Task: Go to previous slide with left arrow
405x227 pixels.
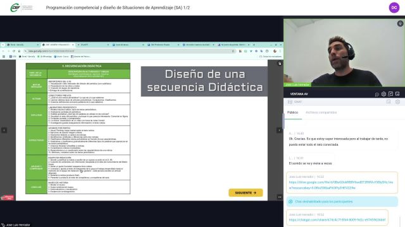Action: (x=4, y=131)
